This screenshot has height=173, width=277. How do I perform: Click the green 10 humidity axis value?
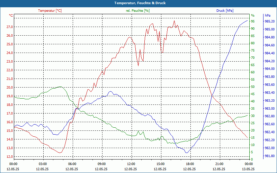253,145
